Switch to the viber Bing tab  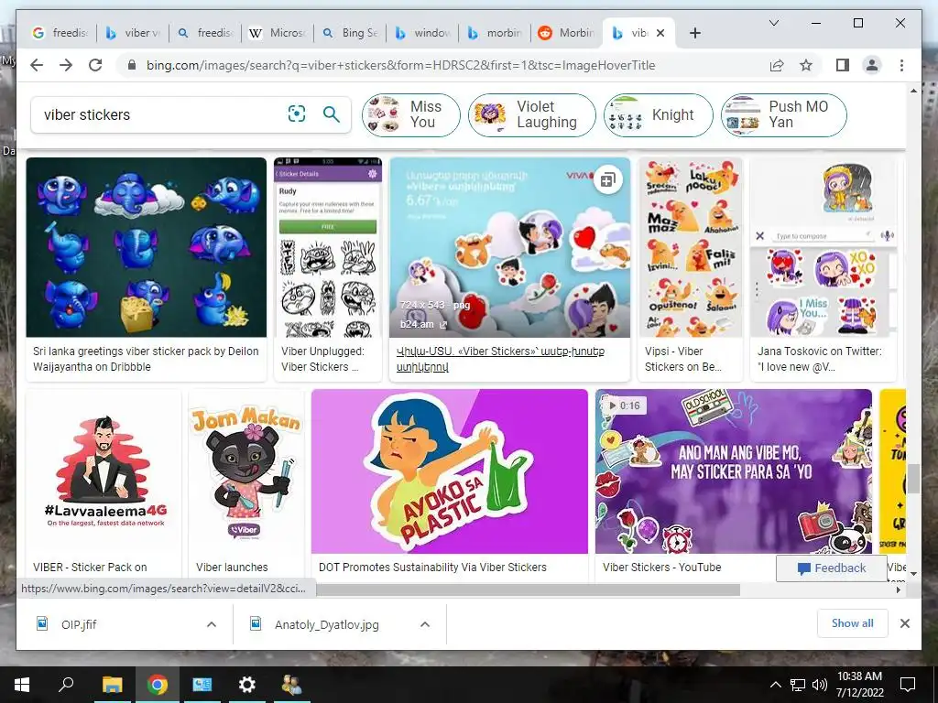(133, 33)
